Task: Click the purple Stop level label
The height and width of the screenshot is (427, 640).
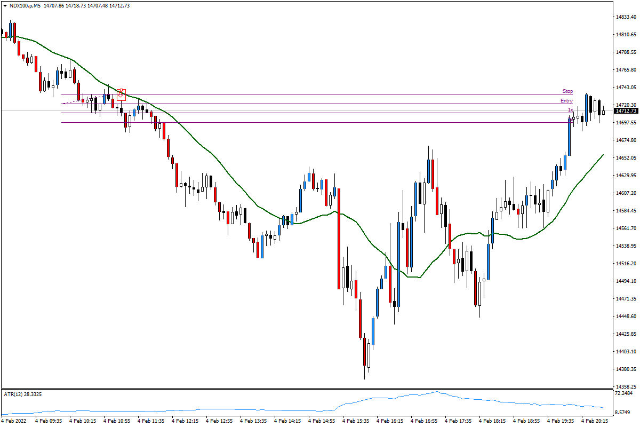Action: coord(567,91)
